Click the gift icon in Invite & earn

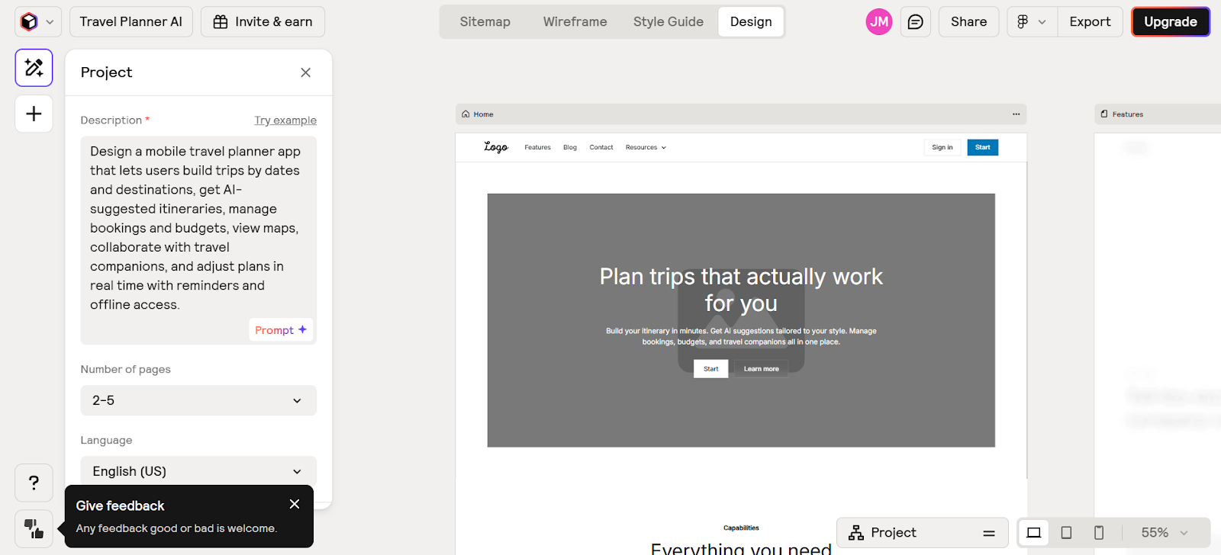220,22
